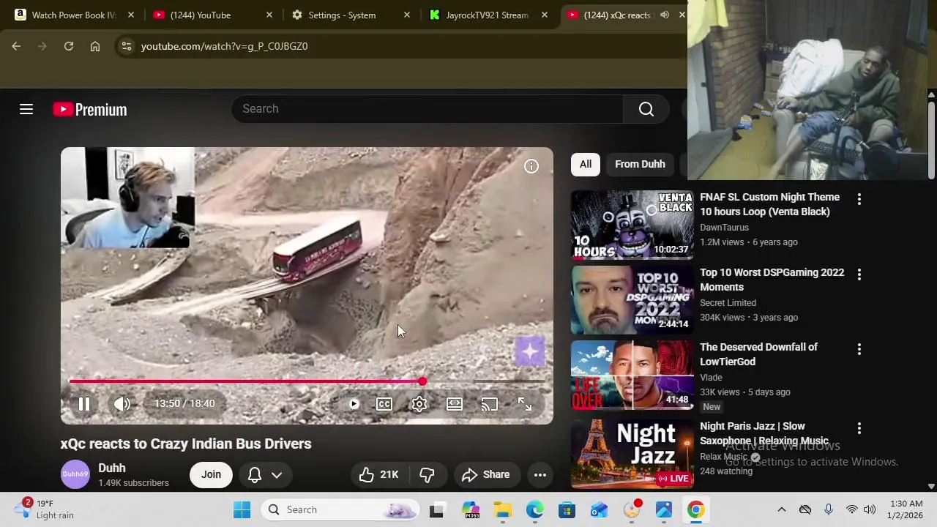Open Deserved Downfall of LowTierGod thumbnail

[632, 375]
